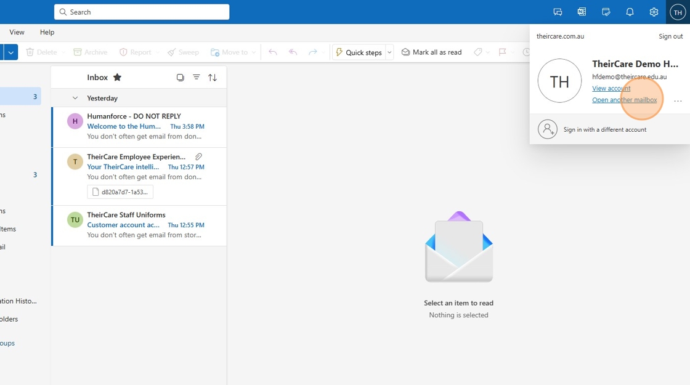
Task: Open notifications bell icon
Action: coord(630,12)
